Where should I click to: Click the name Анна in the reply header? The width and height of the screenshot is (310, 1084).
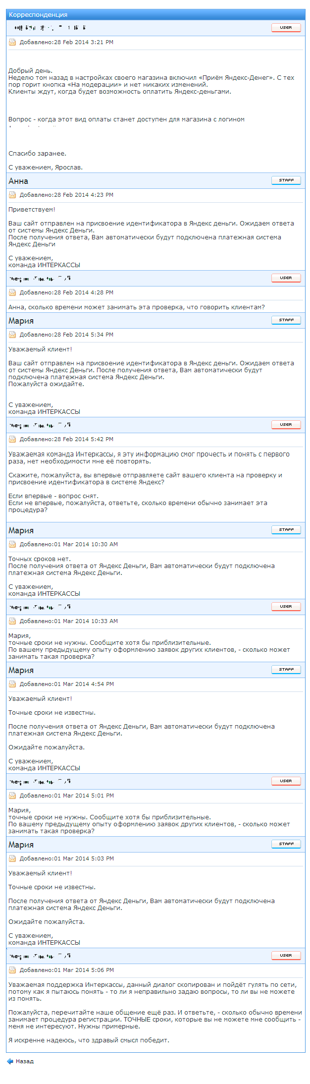click(18, 181)
